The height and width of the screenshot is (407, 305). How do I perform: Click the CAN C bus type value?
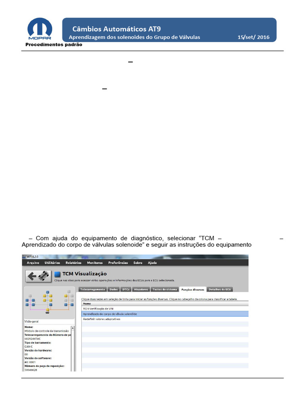pos(29,347)
